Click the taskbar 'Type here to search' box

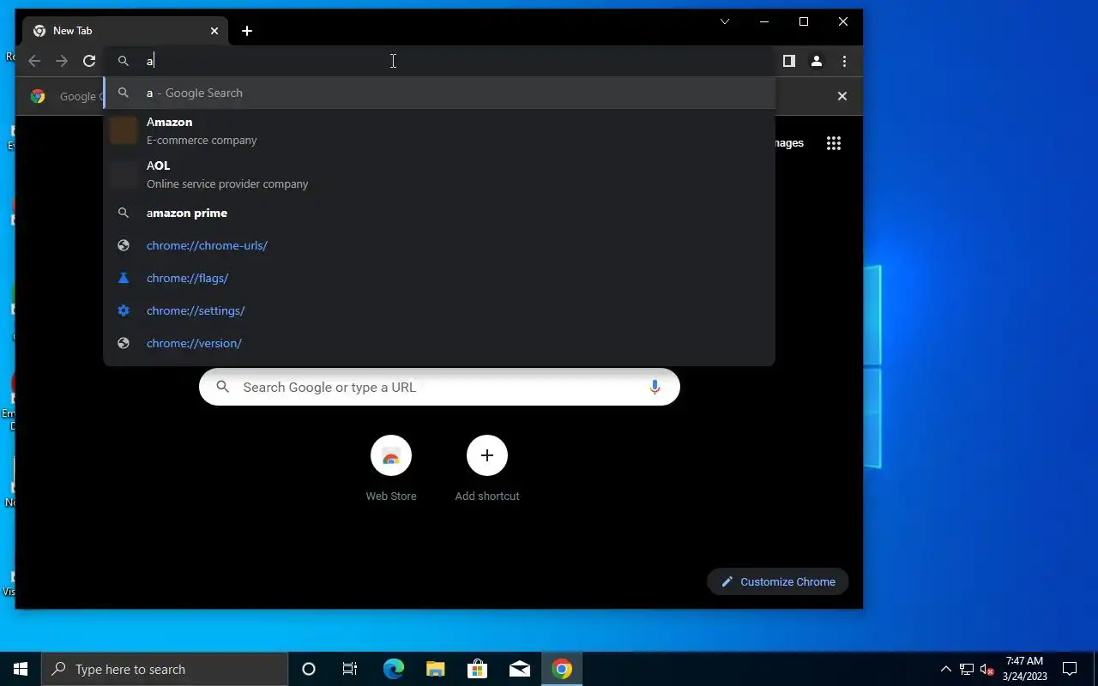tap(165, 669)
